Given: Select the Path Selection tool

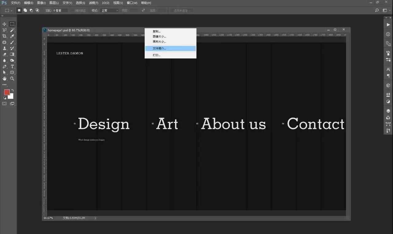Looking at the screenshot, I should (x=4, y=72).
